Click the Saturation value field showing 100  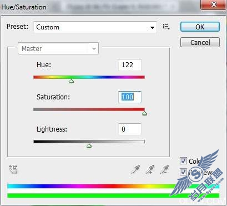point(130,97)
